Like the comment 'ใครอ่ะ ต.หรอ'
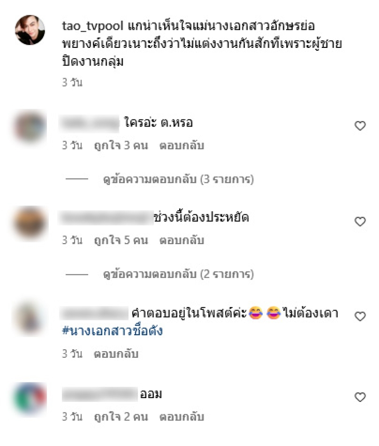Image resolution: width=379 pixels, height=446 pixels. 360,126
